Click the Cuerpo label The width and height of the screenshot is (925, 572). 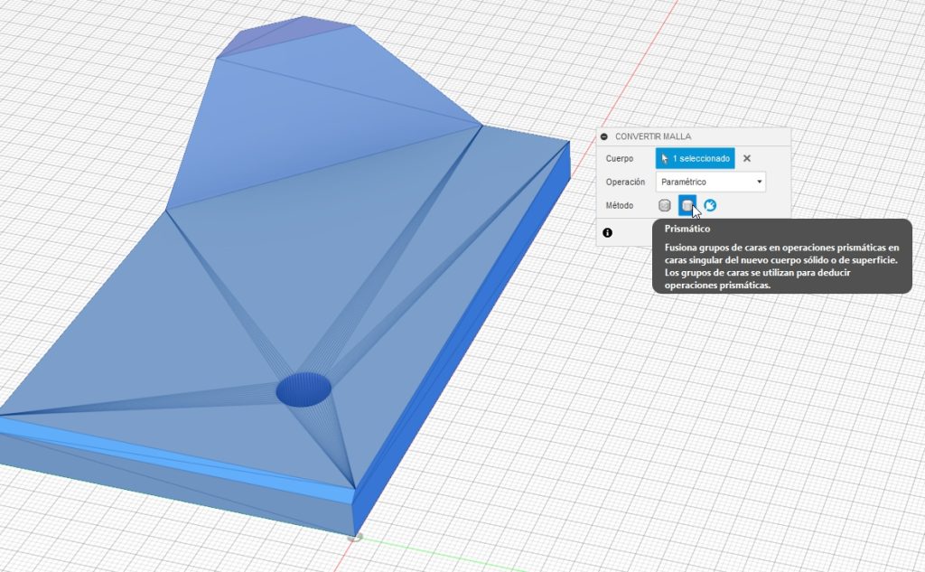[620, 158]
